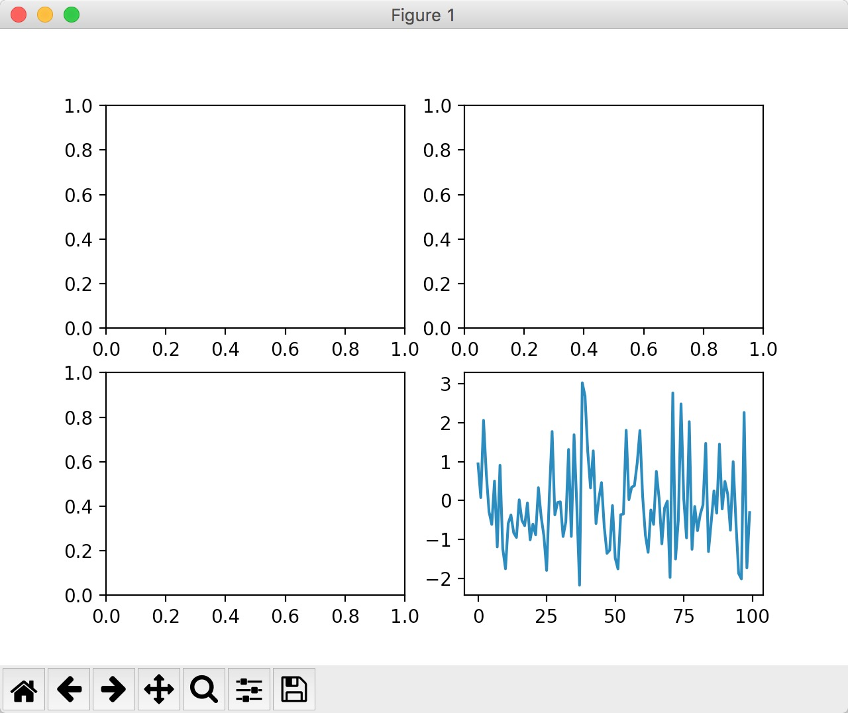Enable the zoom-to-rectangle magnifier tool

click(203, 689)
